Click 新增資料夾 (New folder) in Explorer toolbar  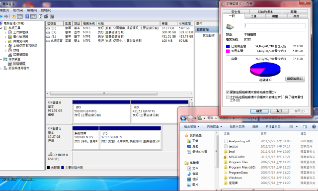pos(273,126)
